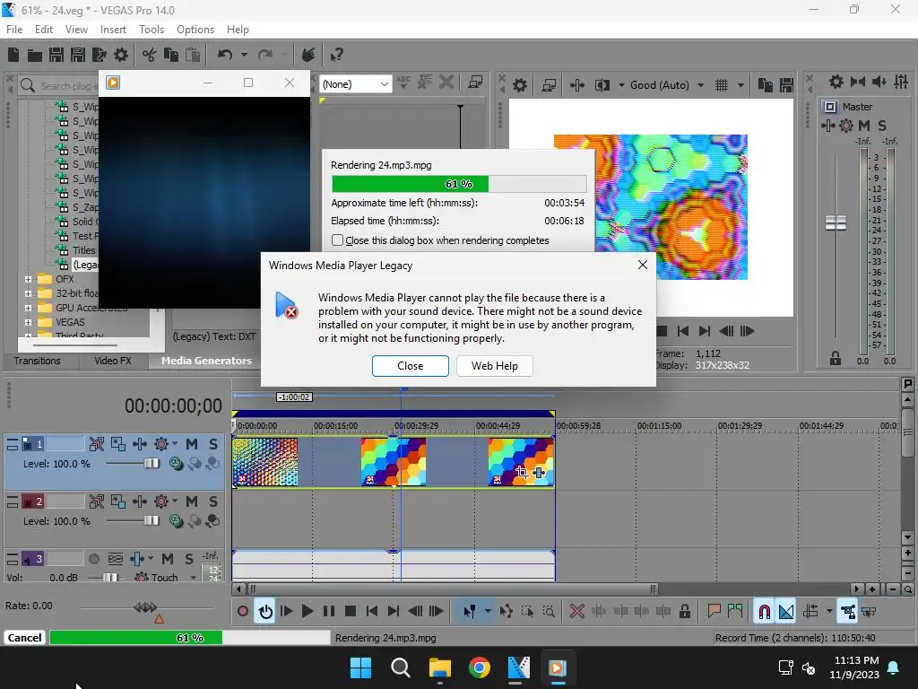This screenshot has height=689, width=918.
Task: Expand the VEGAS folder in tree
Action: (x=28, y=322)
